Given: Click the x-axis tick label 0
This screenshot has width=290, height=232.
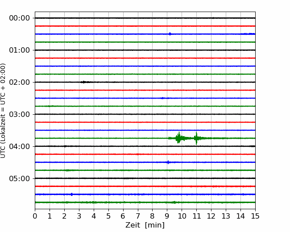Looking at the screenshot, I should pos(35,216).
